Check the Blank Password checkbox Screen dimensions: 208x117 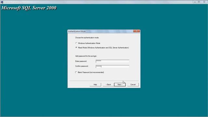point(76,72)
